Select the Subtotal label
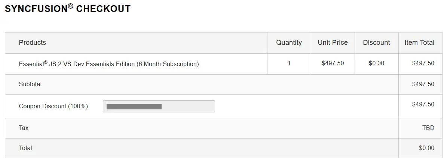 [x=30, y=84]
